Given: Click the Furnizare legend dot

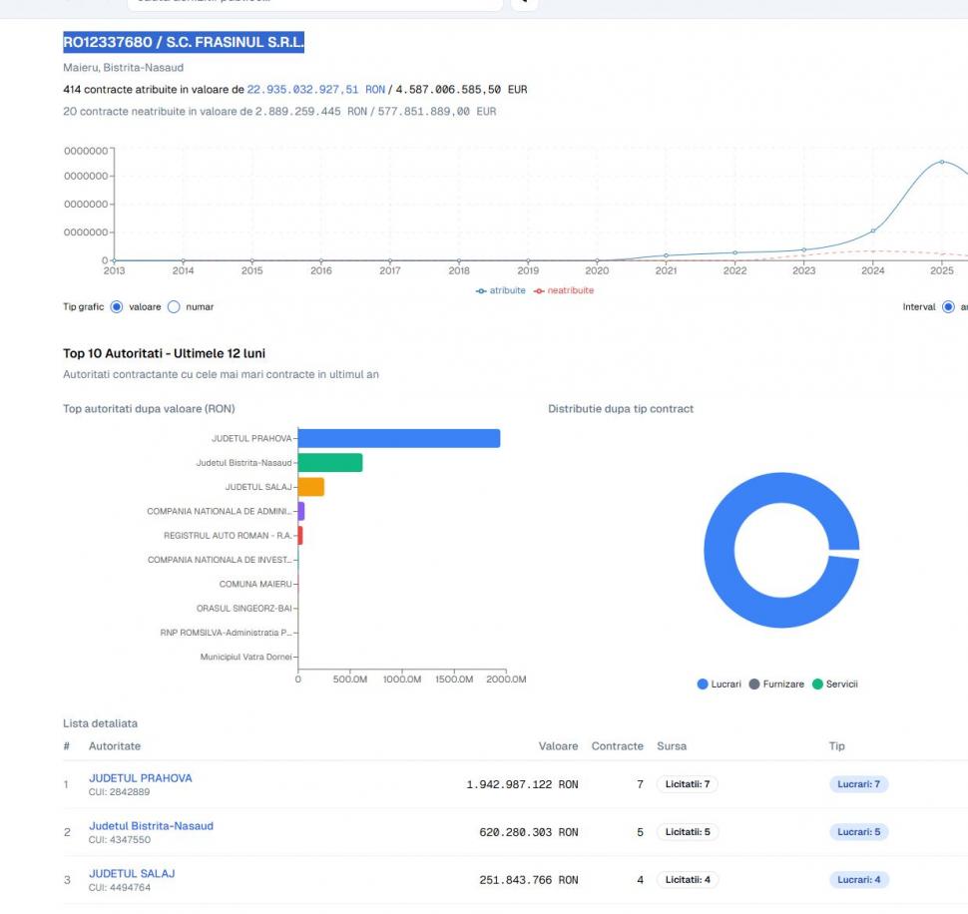Looking at the screenshot, I should (754, 684).
